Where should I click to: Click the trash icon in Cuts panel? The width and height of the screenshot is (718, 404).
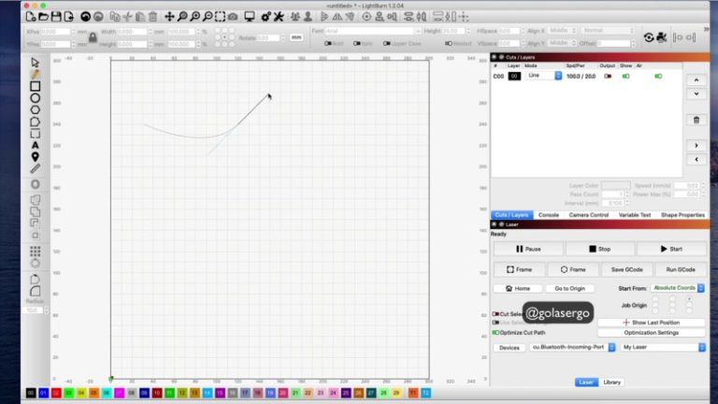696,120
